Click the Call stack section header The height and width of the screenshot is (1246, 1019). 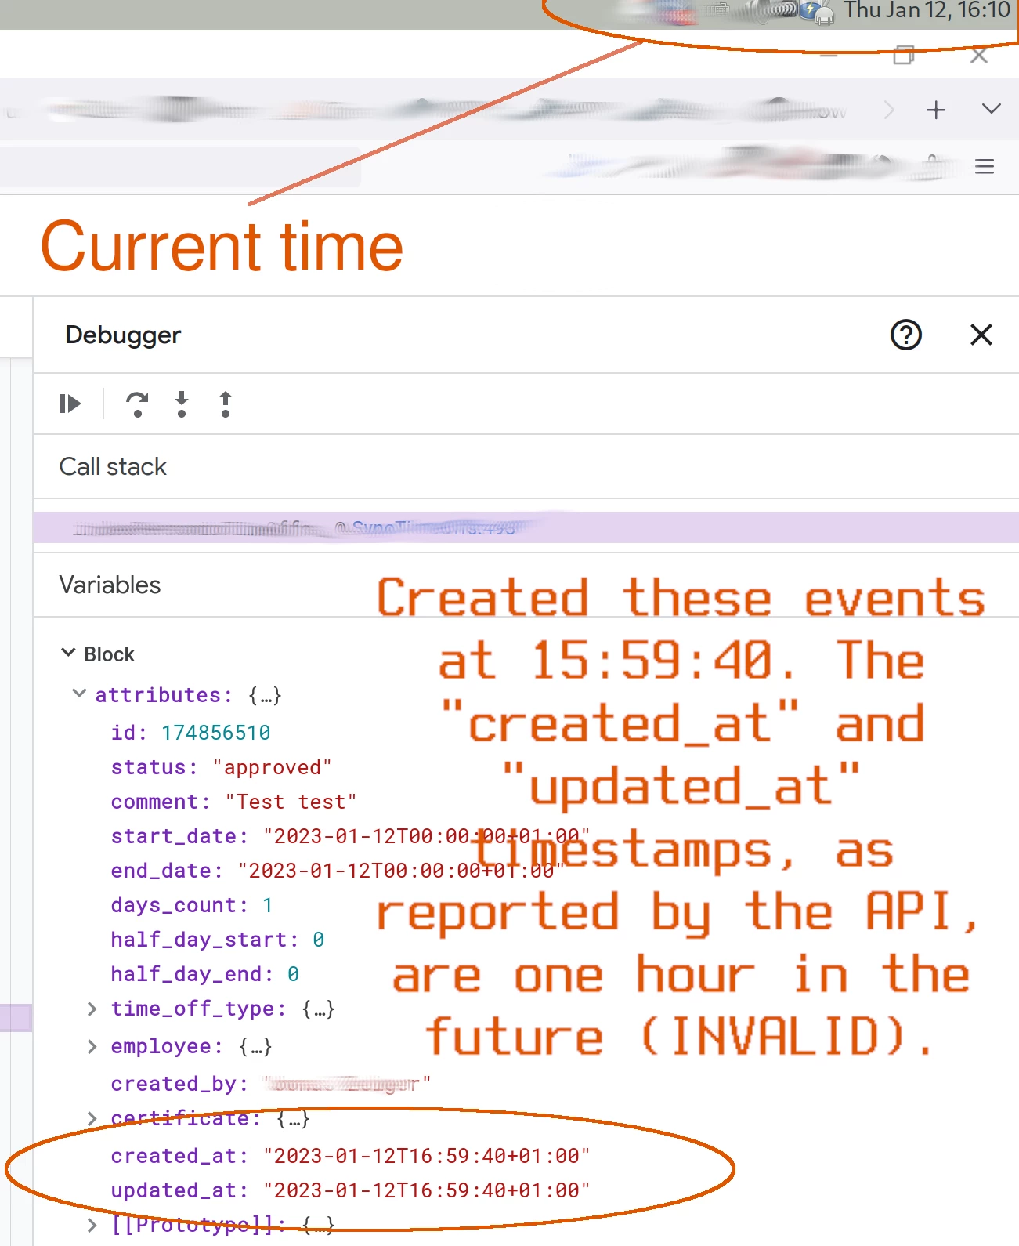point(113,467)
